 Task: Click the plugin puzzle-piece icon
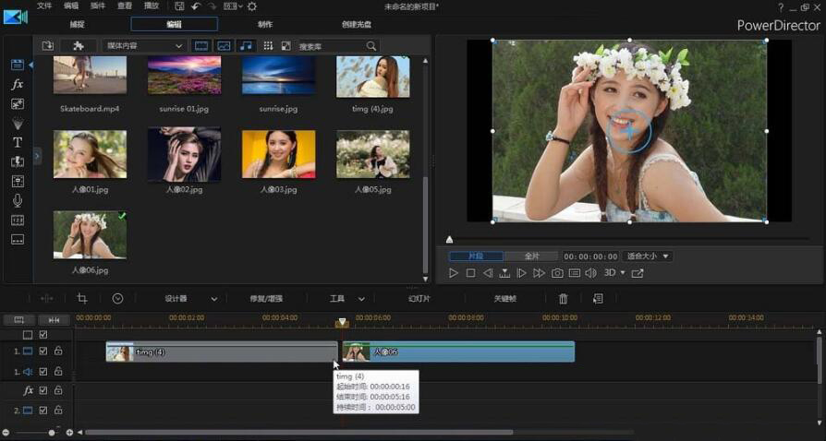pyautogui.click(x=78, y=45)
